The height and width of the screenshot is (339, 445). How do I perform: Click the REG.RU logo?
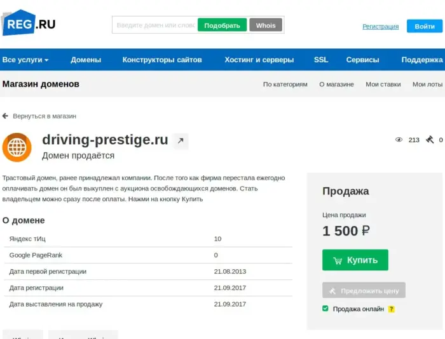(29, 23)
